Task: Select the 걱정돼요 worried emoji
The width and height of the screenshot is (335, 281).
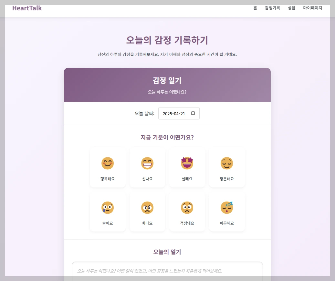Action: (187, 208)
